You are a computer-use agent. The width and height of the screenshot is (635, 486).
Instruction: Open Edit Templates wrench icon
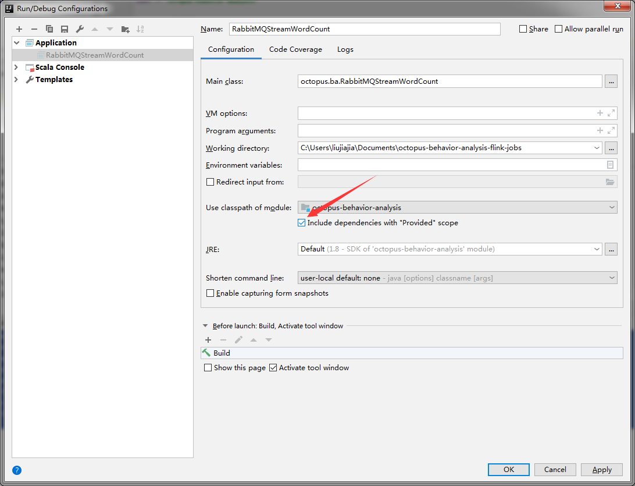click(x=80, y=29)
